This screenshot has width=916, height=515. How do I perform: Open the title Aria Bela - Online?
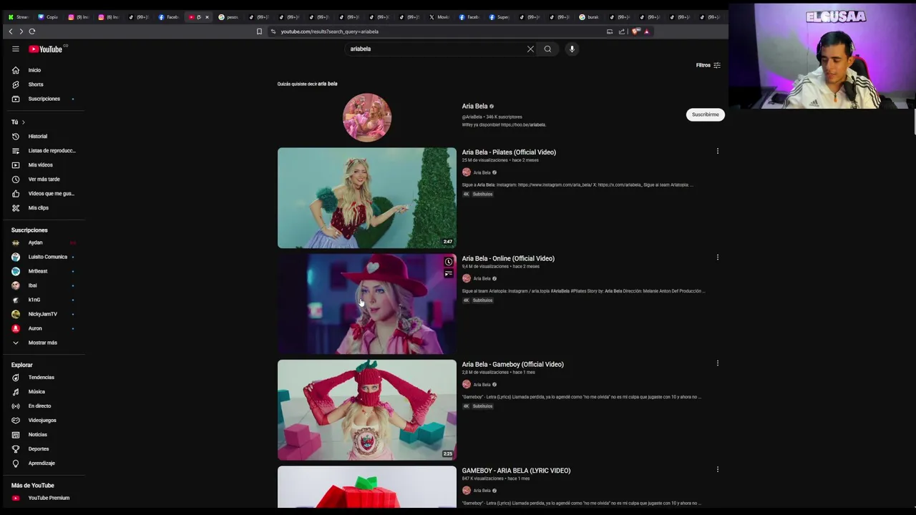coord(508,258)
